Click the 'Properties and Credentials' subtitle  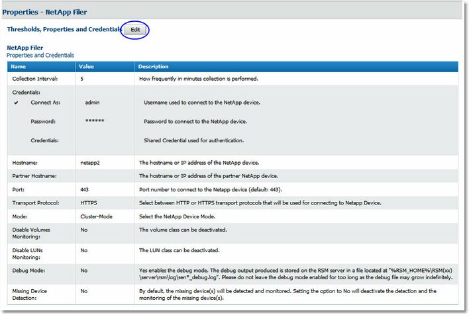40,56
